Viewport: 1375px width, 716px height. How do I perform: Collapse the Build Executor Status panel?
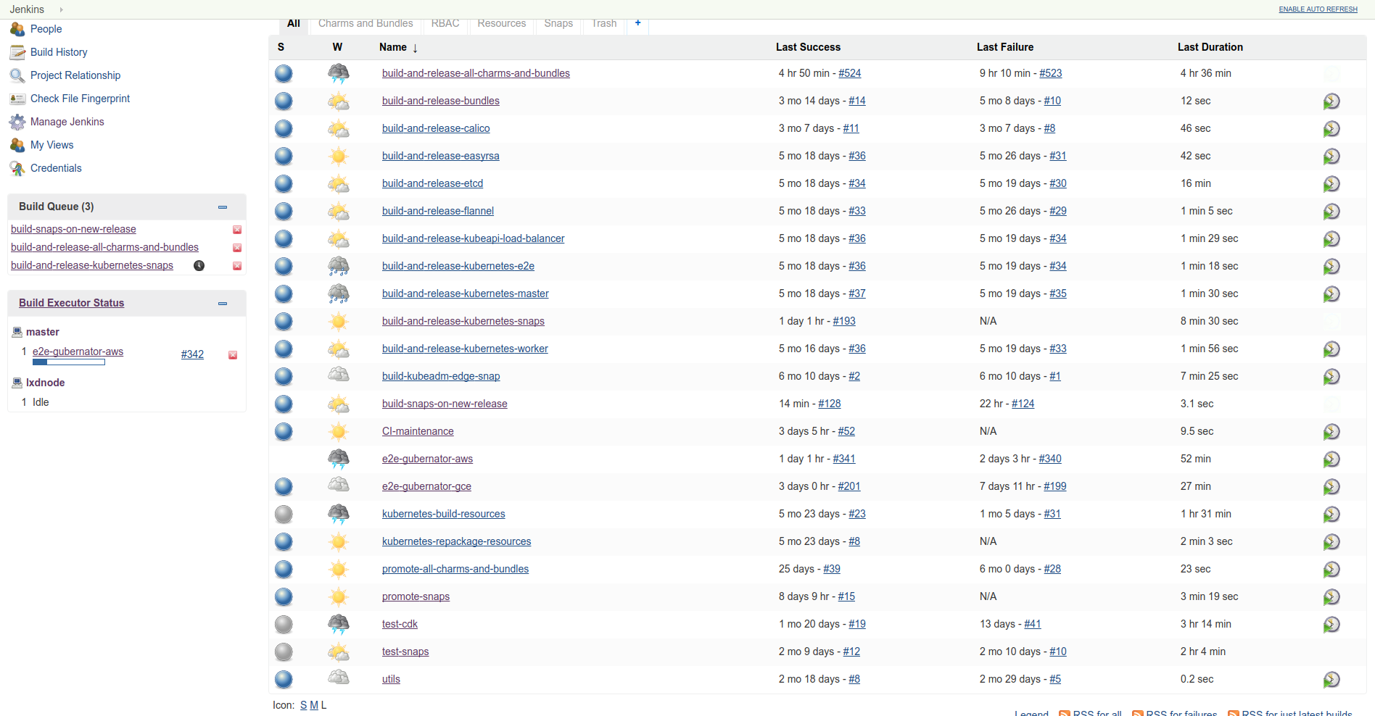coord(223,304)
